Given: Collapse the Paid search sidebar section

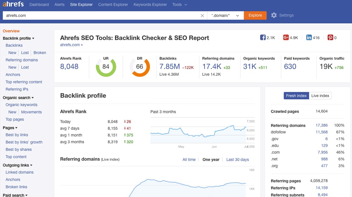Looking at the screenshot, I should tap(15, 195).
